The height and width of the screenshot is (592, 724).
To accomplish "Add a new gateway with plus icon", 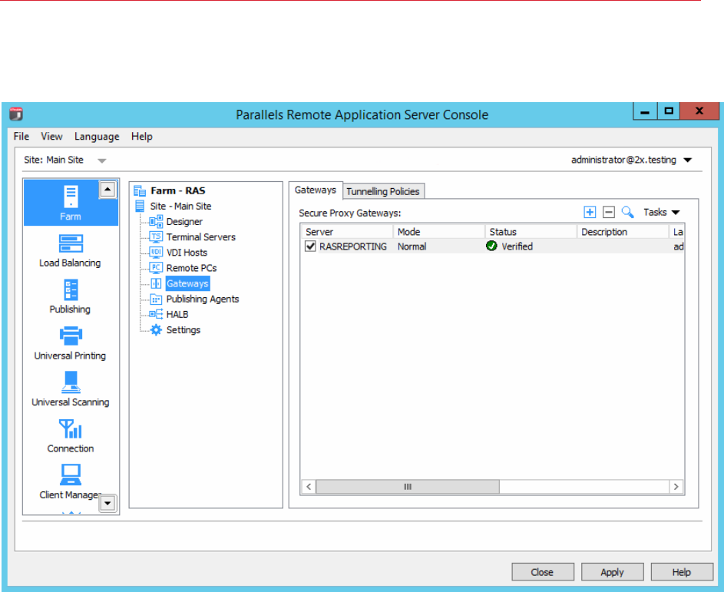I will (x=590, y=212).
